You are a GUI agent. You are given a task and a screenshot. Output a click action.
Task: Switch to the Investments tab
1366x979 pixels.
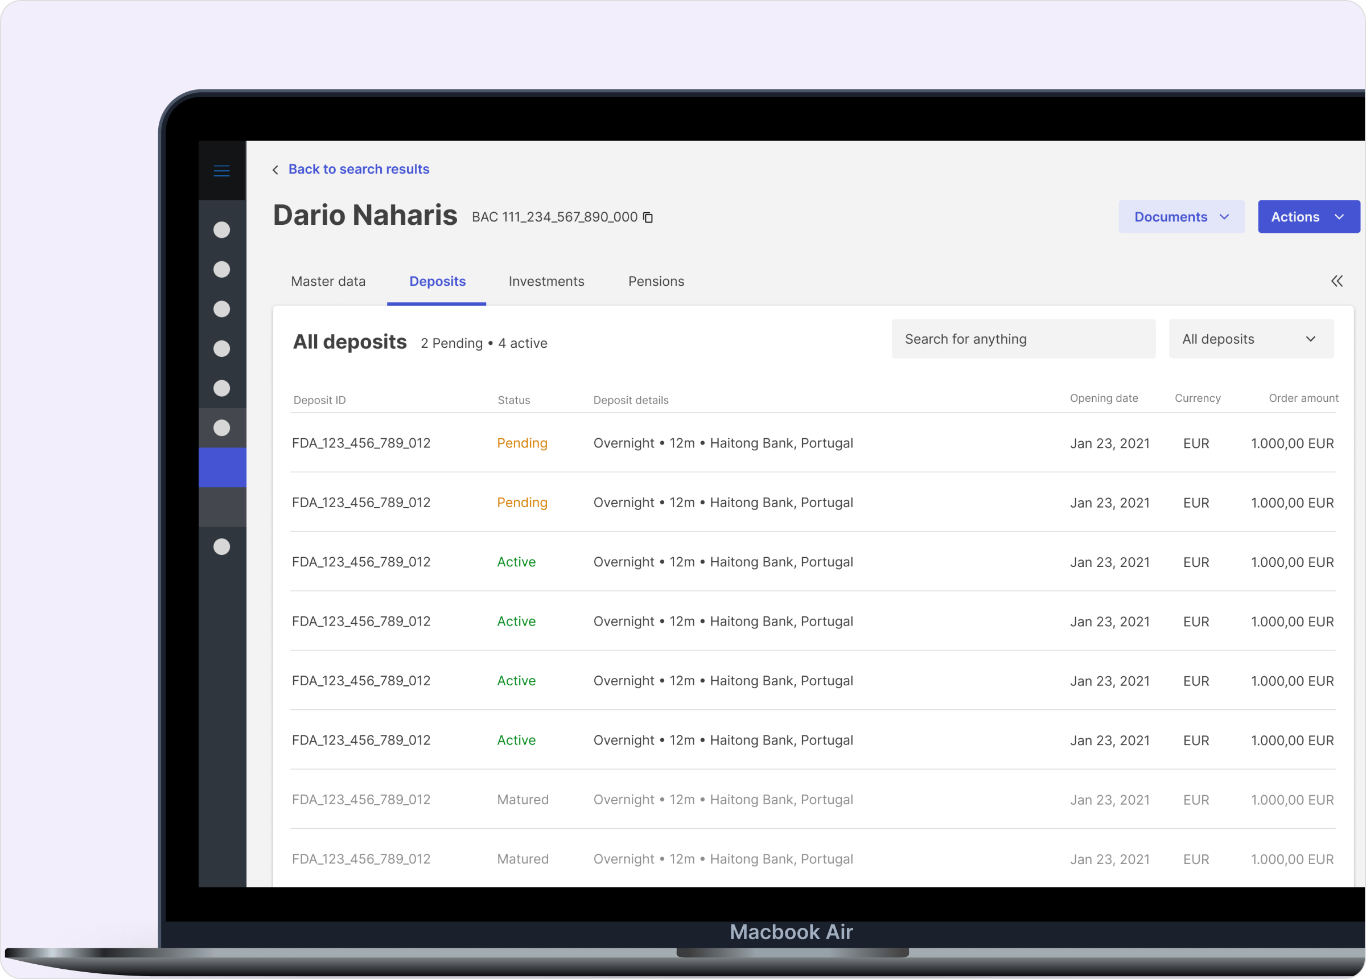tap(546, 281)
